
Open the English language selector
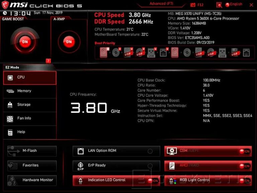(x=234, y=4)
